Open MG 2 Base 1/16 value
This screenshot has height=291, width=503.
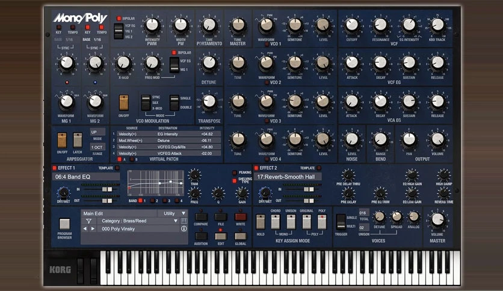click(x=97, y=40)
